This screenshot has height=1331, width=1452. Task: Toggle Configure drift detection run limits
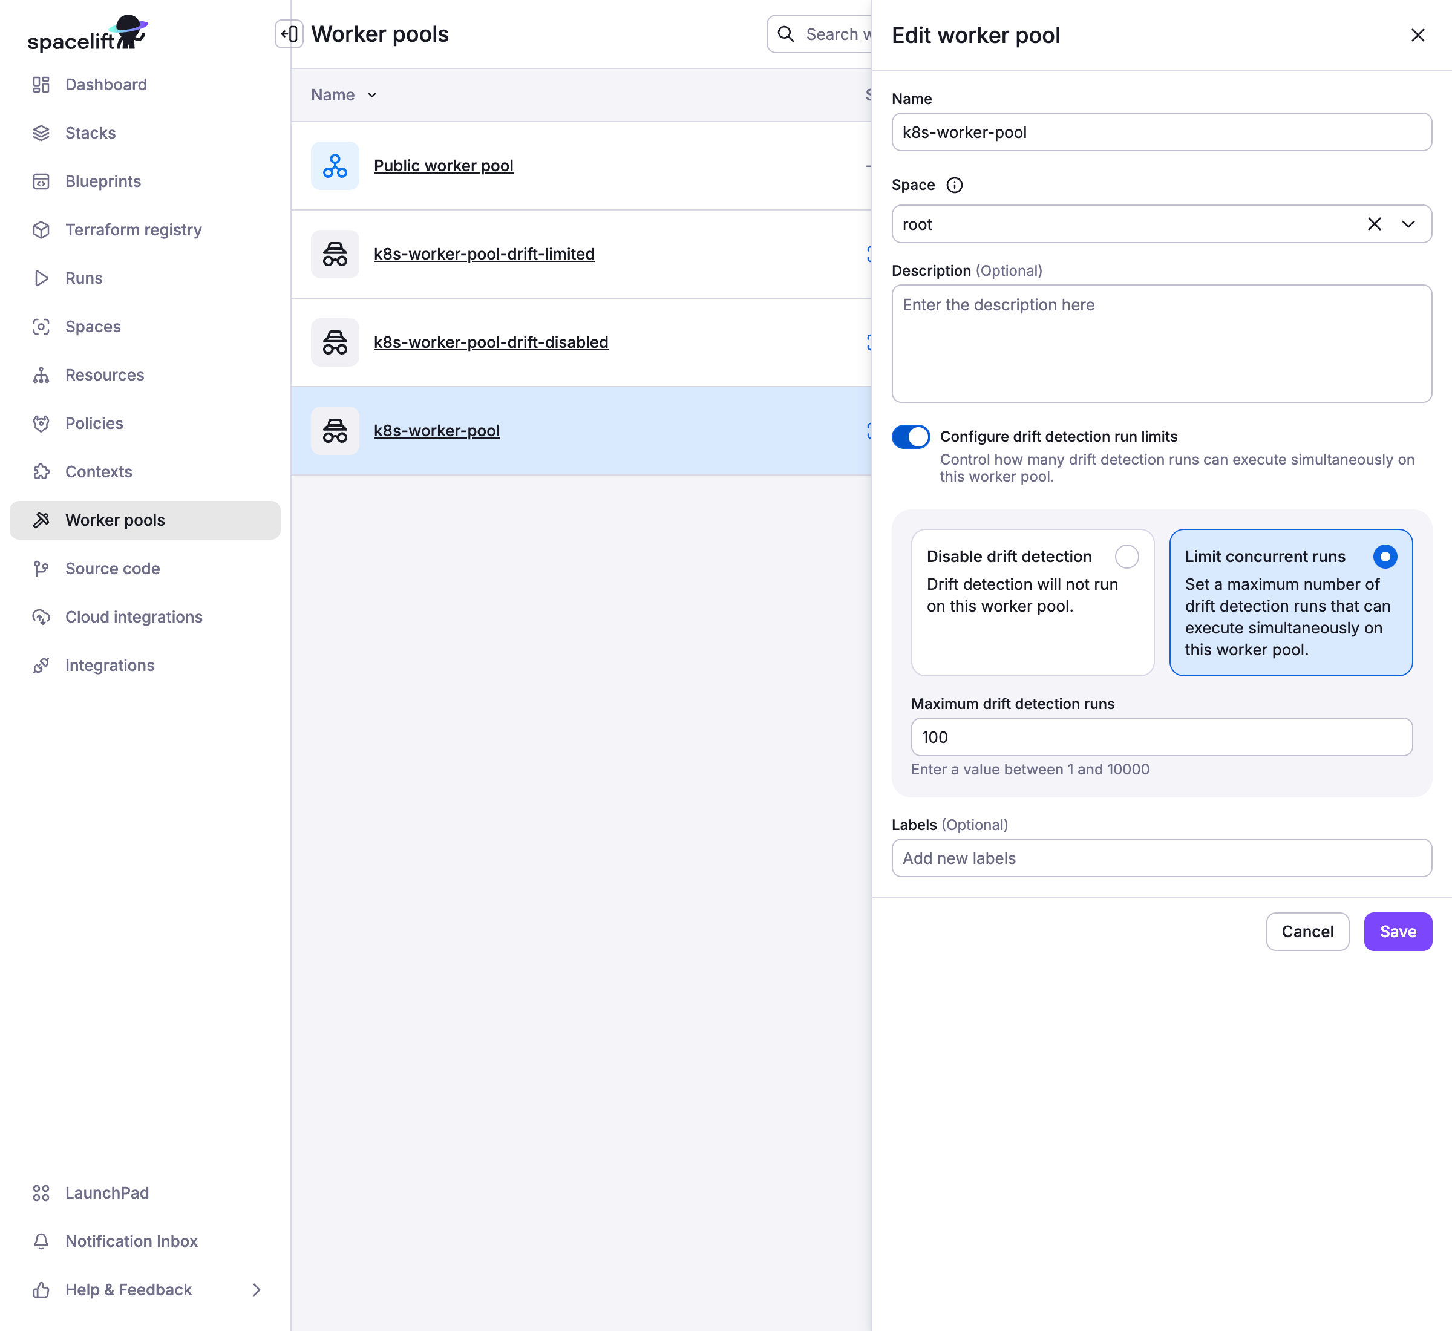point(911,436)
